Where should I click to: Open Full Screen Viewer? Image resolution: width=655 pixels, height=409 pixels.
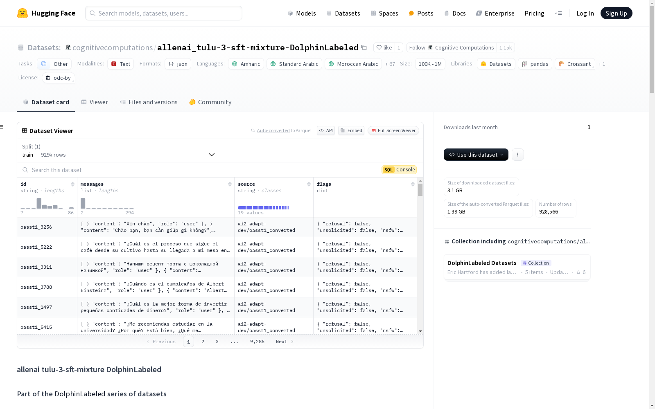(x=393, y=130)
